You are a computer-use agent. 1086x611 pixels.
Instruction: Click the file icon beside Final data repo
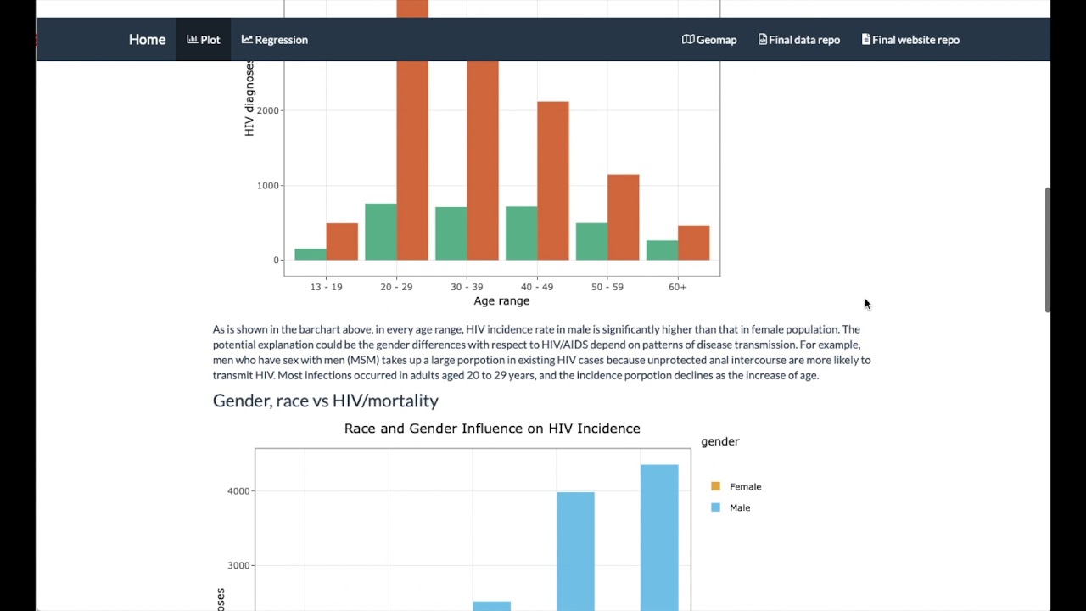(x=763, y=40)
